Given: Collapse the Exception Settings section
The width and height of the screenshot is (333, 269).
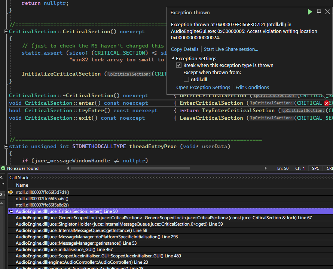Looking at the screenshot, I should click(x=173, y=59).
